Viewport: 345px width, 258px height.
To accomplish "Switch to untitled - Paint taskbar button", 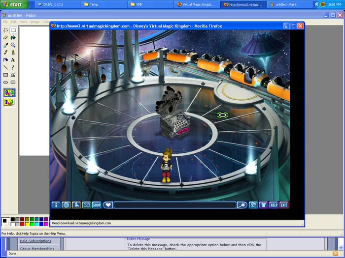I will (290, 4).
